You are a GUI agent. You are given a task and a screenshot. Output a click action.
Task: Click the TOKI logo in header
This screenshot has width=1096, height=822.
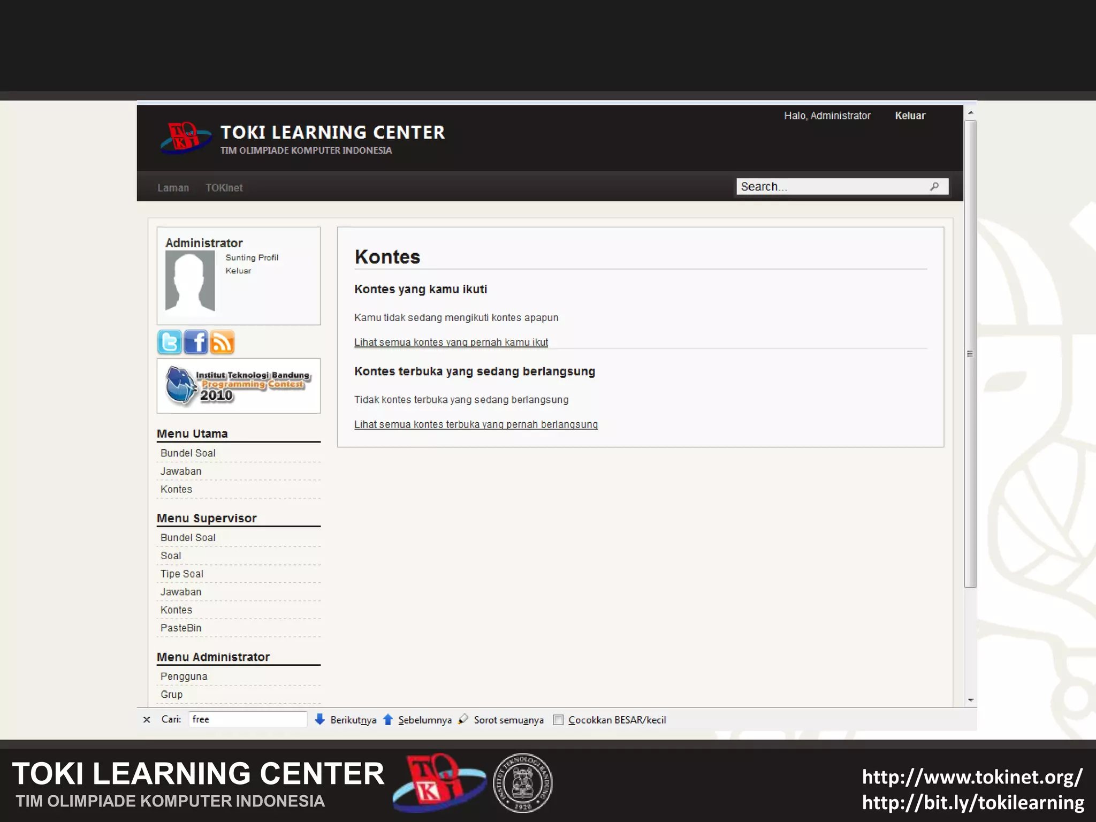(185, 138)
